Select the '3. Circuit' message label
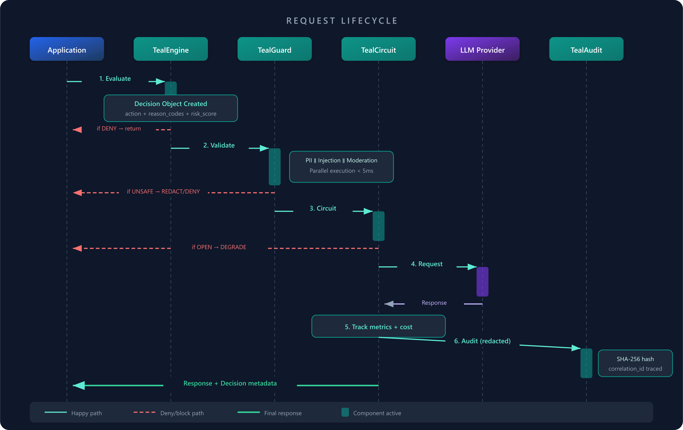 [x=323, y=208]
